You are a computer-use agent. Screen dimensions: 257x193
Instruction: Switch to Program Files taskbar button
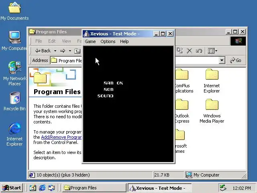coord(94,188)
